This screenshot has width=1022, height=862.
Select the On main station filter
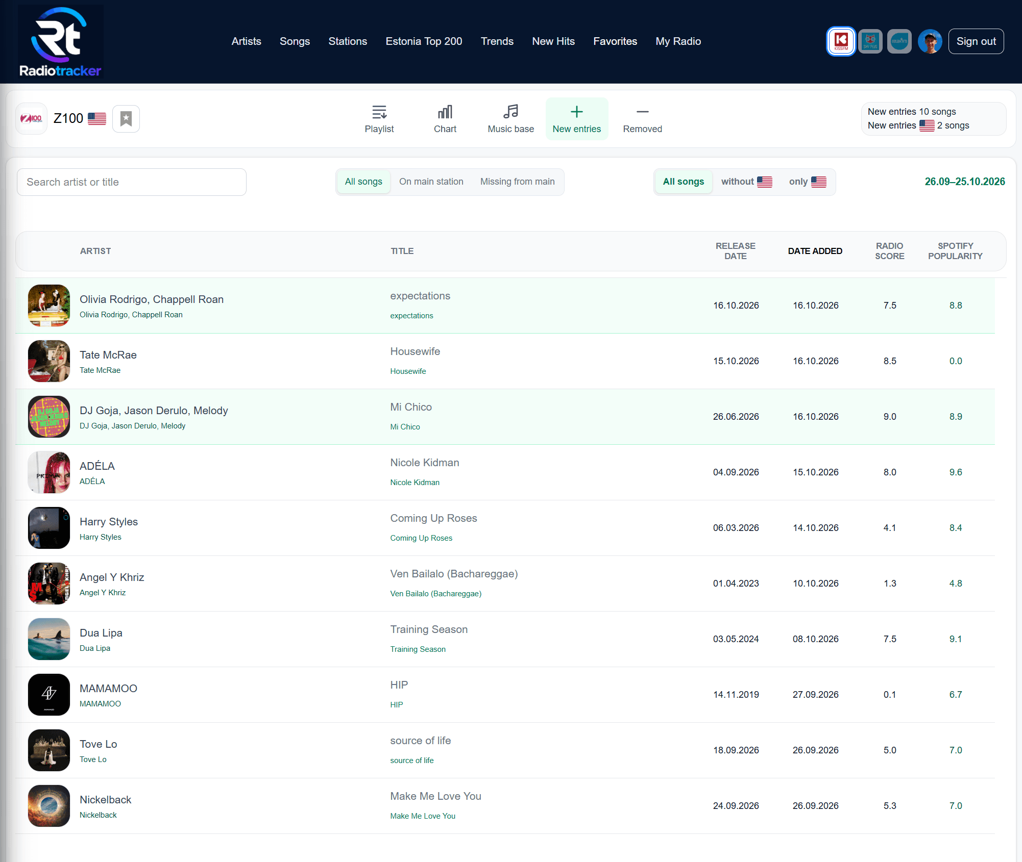[431, 182]
